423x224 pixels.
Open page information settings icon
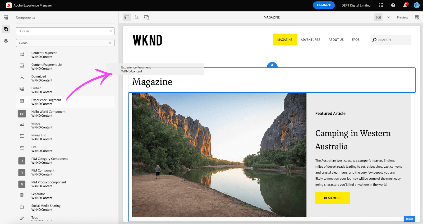[137, 17]
